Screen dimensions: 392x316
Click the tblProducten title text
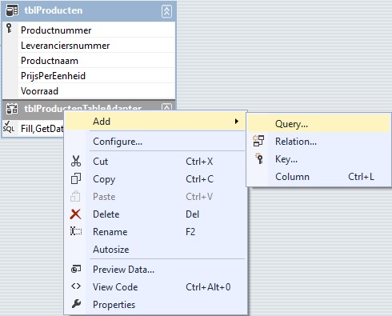pos(54,10)
